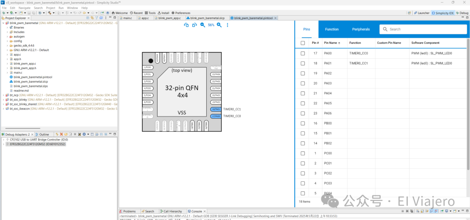Open the File menu
470x220 pixels.
click(x=4, y=8)
